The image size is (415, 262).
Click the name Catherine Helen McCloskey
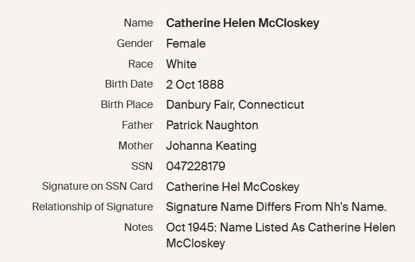[x=242, y=23]
